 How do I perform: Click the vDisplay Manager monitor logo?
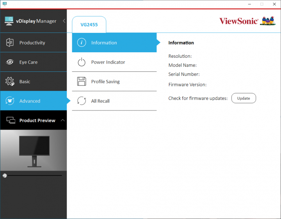click(x=9, y=21)
